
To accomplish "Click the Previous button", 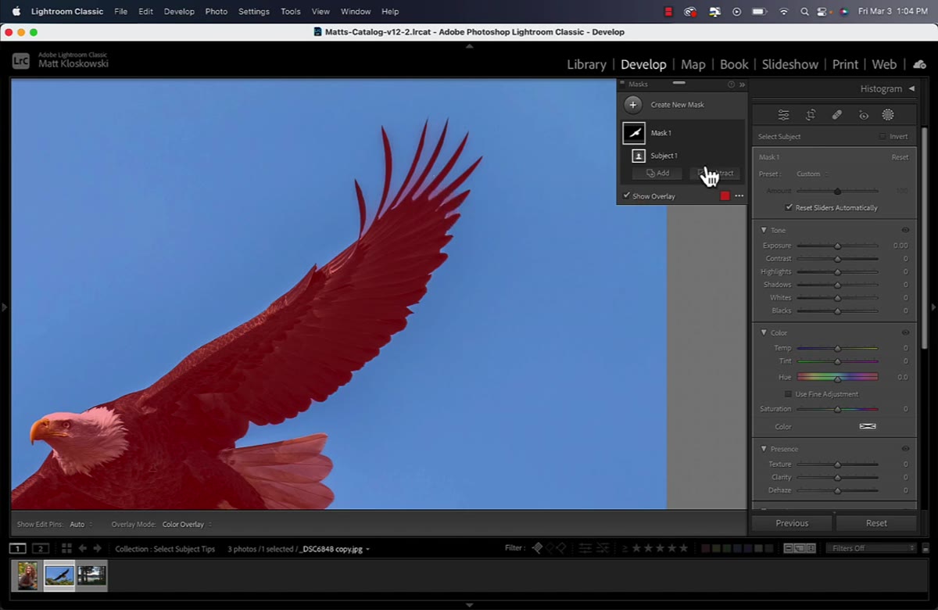I will [792, 523].
